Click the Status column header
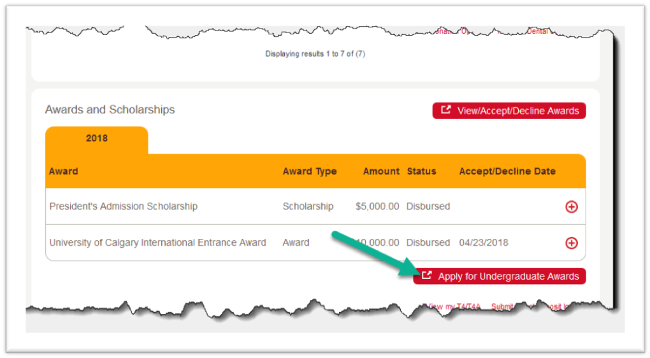The image size is (650, 358). point(421,171)
